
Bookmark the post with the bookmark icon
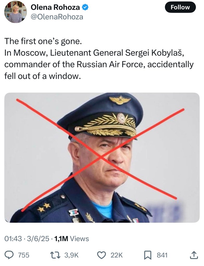[x=148, y=255]
